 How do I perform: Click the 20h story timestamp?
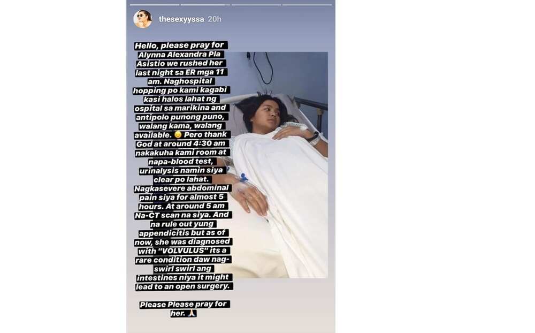click(x=215, y=19)
